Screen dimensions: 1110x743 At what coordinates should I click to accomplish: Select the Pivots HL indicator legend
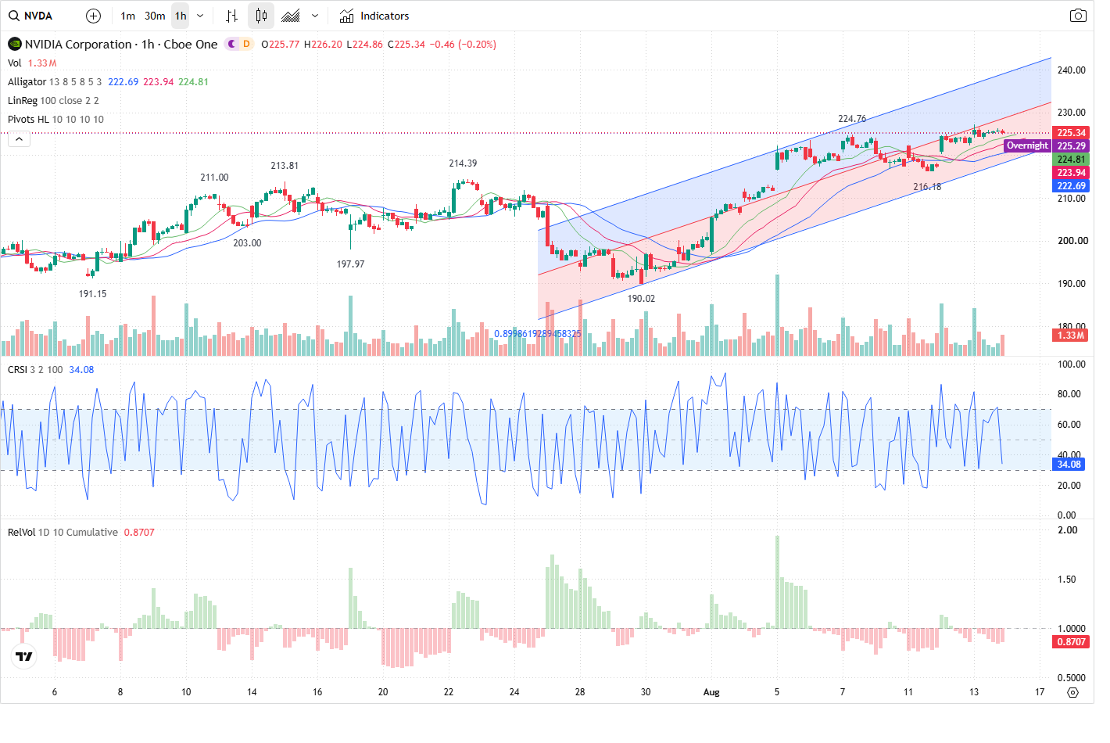(28, 120)
